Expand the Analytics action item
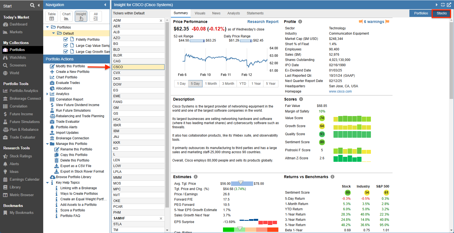The width and height of the screenshot is (454, 233). click(47, 94)
